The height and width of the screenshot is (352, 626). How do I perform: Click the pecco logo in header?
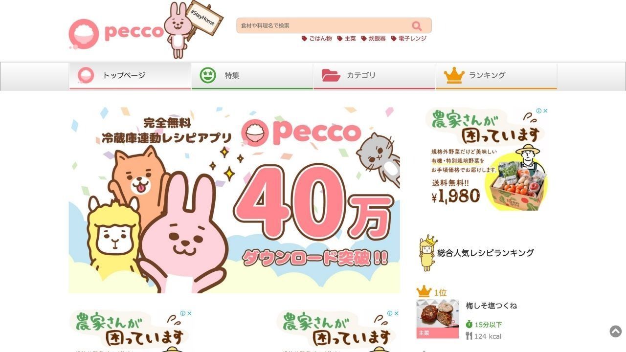coord(116,33)
